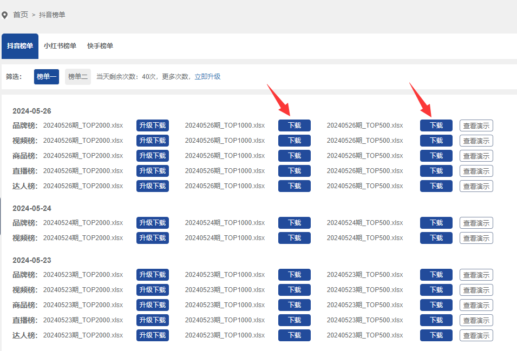The width and height of the screenshot is (517, 351).
Task: Download 20240526 品牌榜 TOP500 file
Action: (x=436, y=125)
